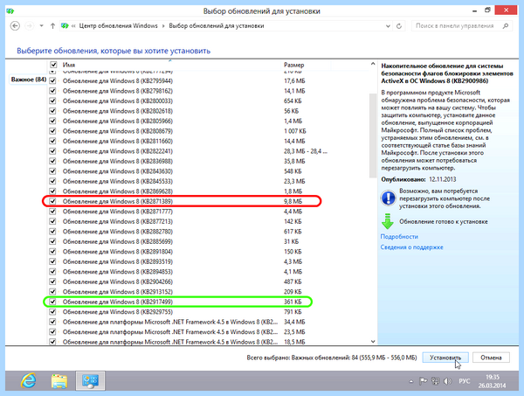This screenshot has height=396, width=524.
Task: Open File Explorer from the taskbar
Action: pos(59,381)
